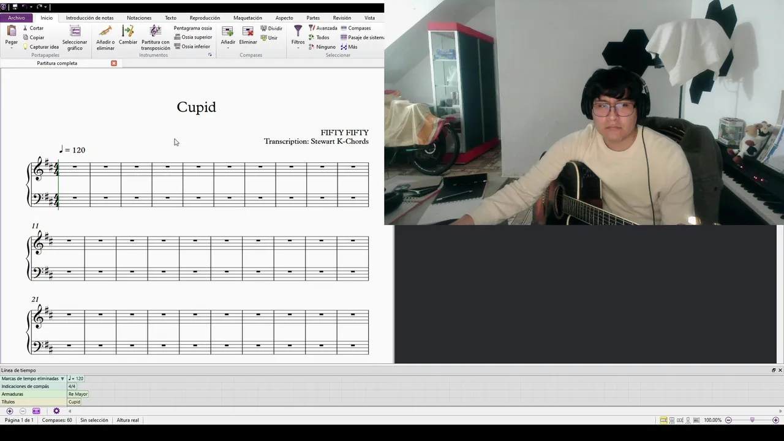Click the 100.00% zoom value
This screenshot has width=784, height=441.
pos(712,420)
